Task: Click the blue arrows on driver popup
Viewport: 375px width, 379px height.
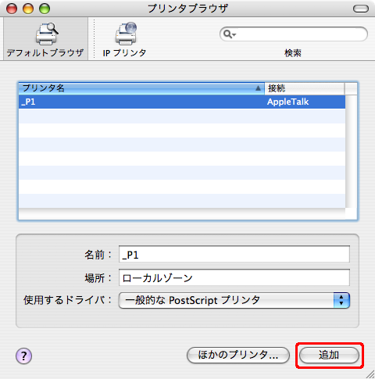Action: 341,300
